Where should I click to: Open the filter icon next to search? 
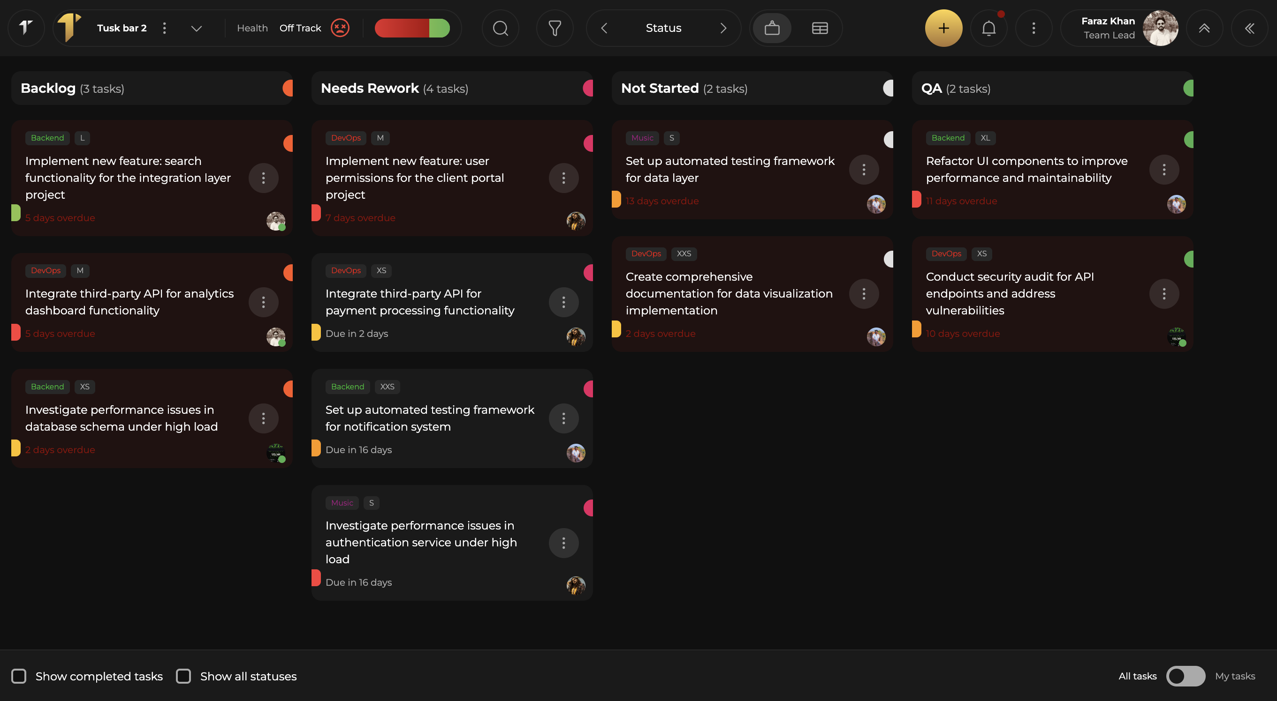pyautogui.click(x=555, y=28)
